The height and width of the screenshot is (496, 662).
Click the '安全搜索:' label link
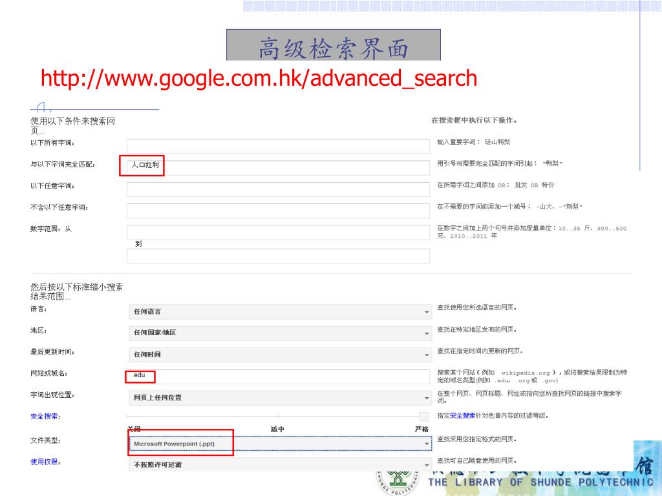tap(45, 417)
